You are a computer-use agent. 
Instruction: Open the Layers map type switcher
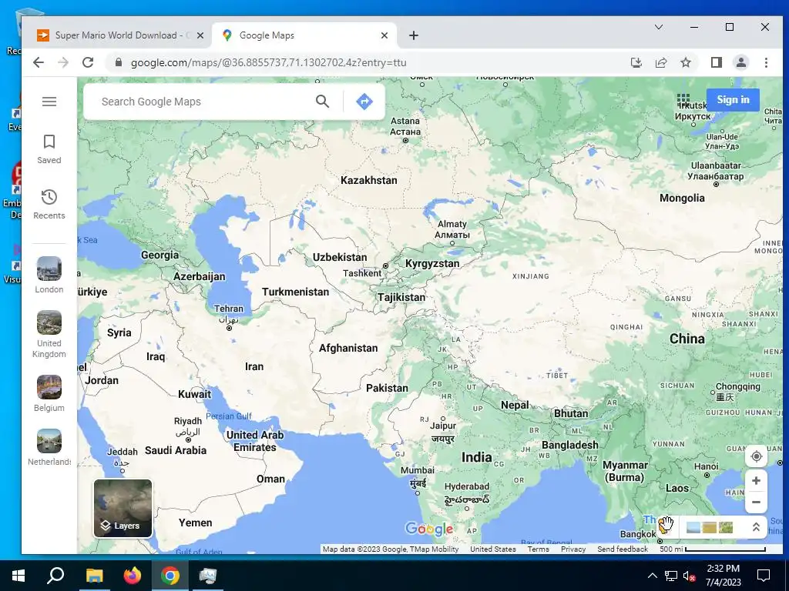click(x=123, y=508)
